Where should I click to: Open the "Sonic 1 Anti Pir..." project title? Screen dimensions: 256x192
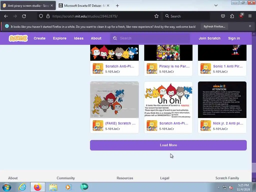(x=228, y=66)
